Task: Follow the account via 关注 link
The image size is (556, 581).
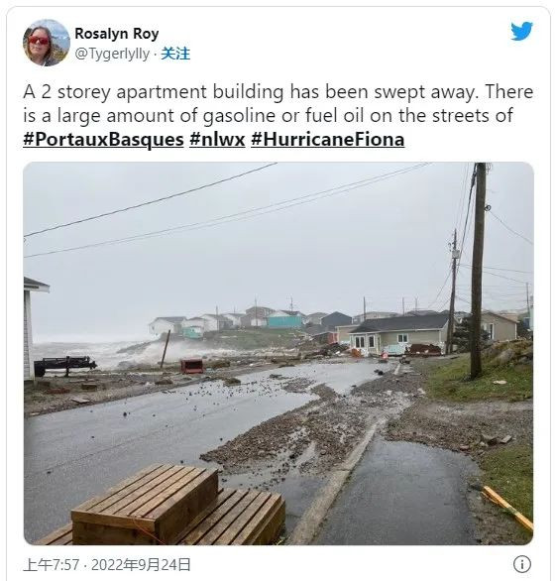Action: (x=175, y=54)
